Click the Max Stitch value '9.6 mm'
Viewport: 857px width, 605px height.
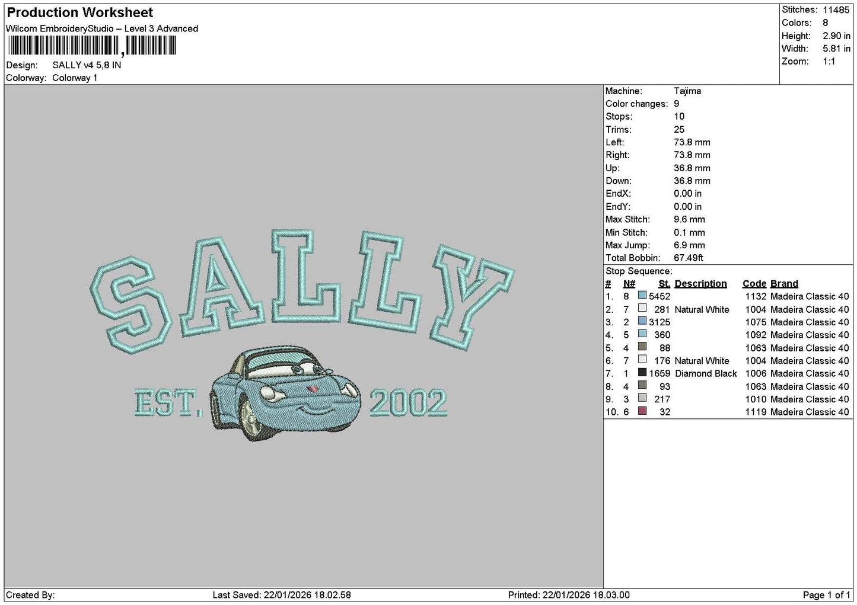click(689, 220)
